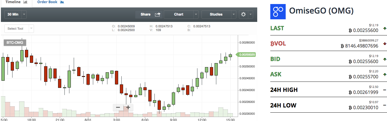
Task: Click the Timeline bar chart icon
Action: 25,2
